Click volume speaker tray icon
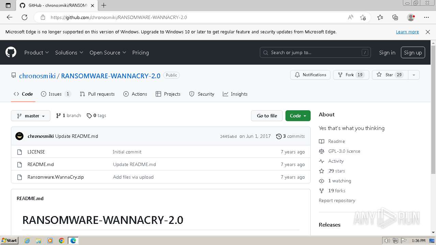Image resolution: width=436 pixels, height=245 pixels. point(387,241)
